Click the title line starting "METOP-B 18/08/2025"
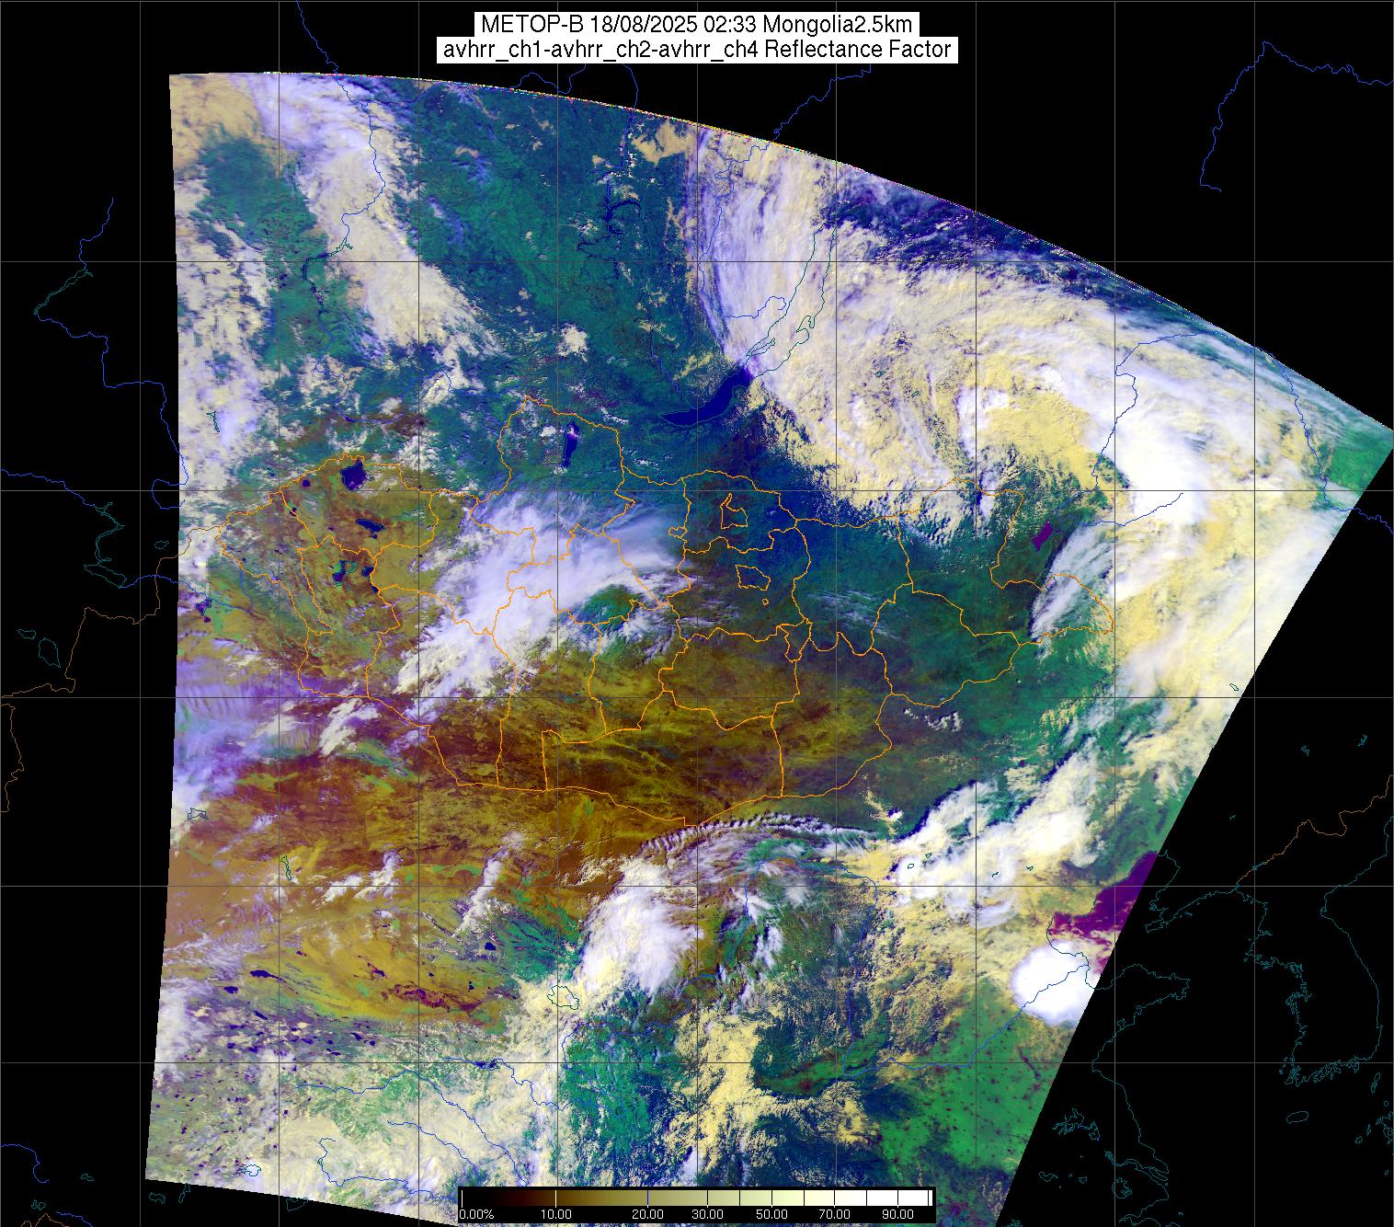 click(696, 24)
